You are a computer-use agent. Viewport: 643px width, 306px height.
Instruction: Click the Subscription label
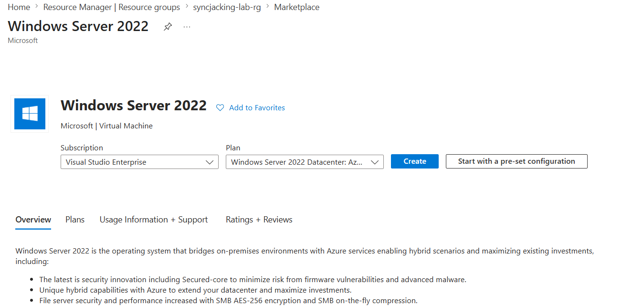point(82,148)
